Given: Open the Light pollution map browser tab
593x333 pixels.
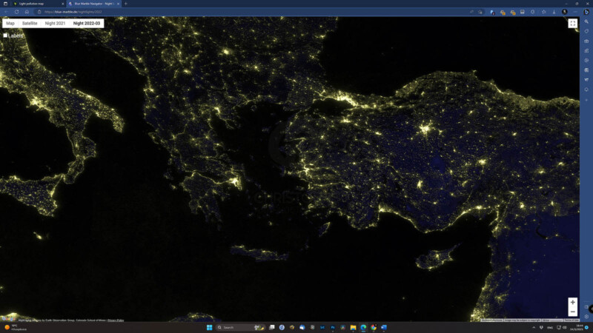Looking at the screenshot, I should [35, 4].
